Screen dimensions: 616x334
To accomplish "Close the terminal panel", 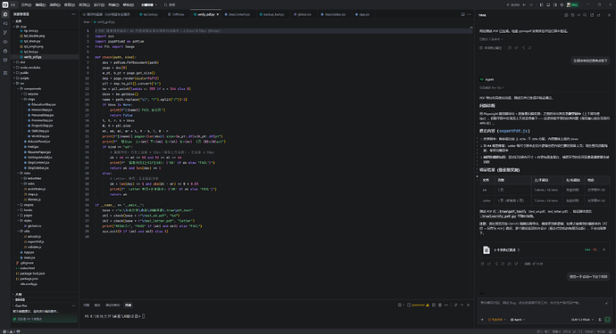I will 469,305.
